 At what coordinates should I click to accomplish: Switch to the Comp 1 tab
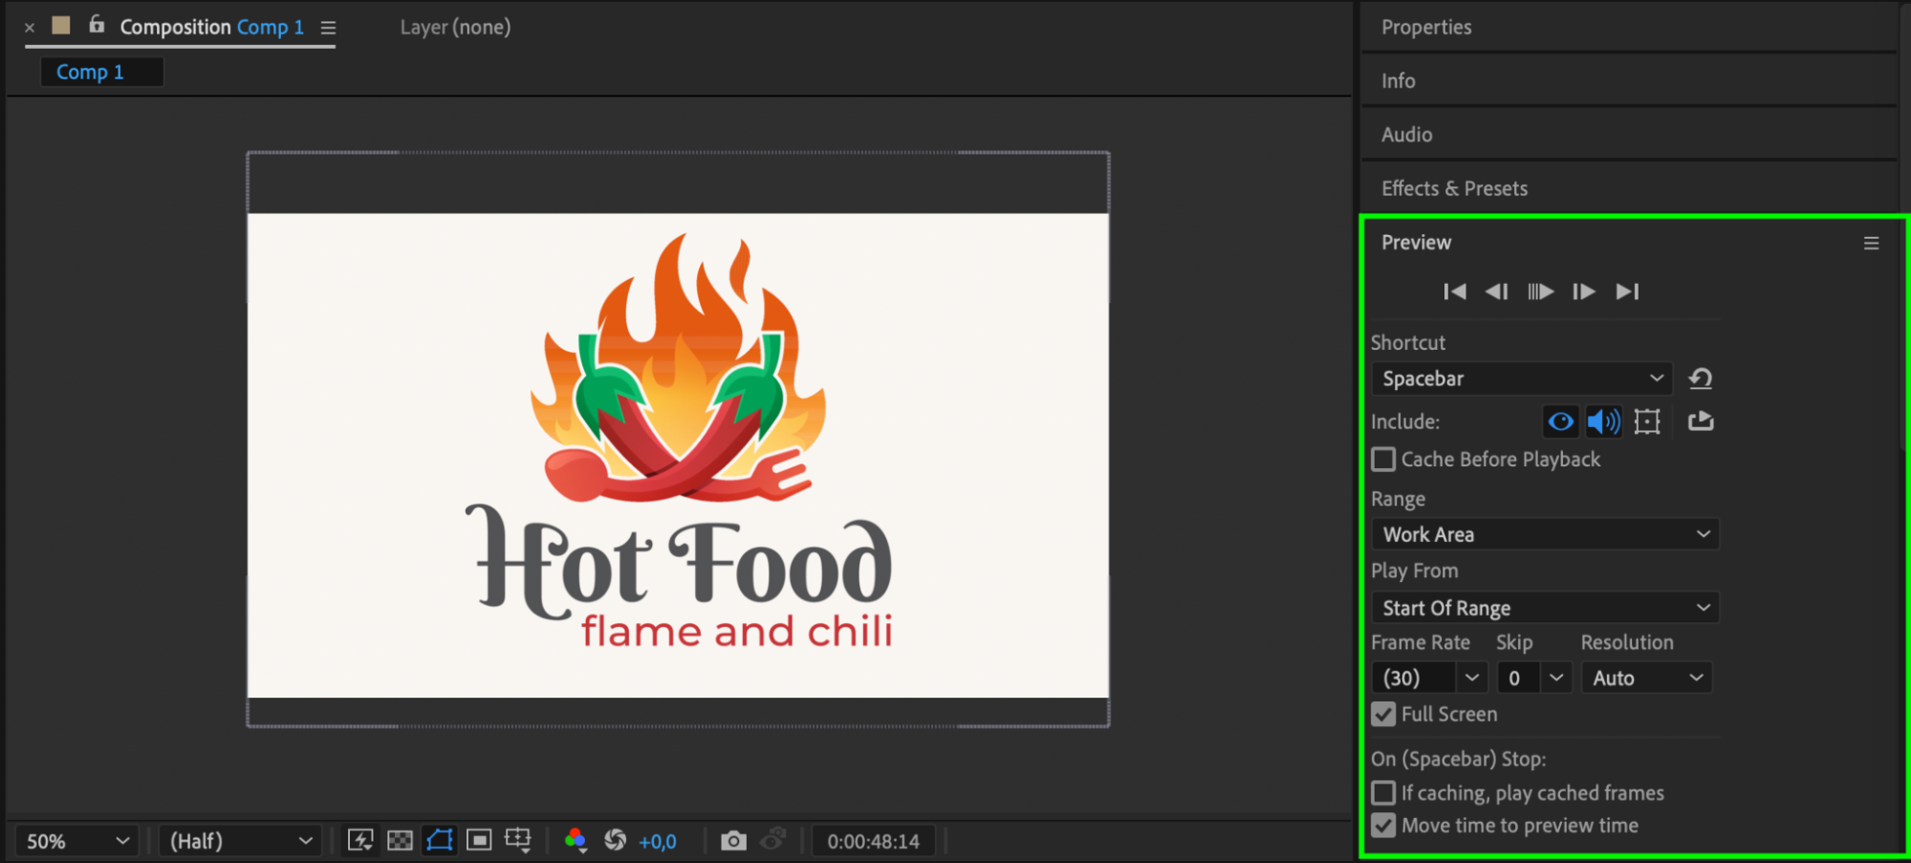coord(90,72)
